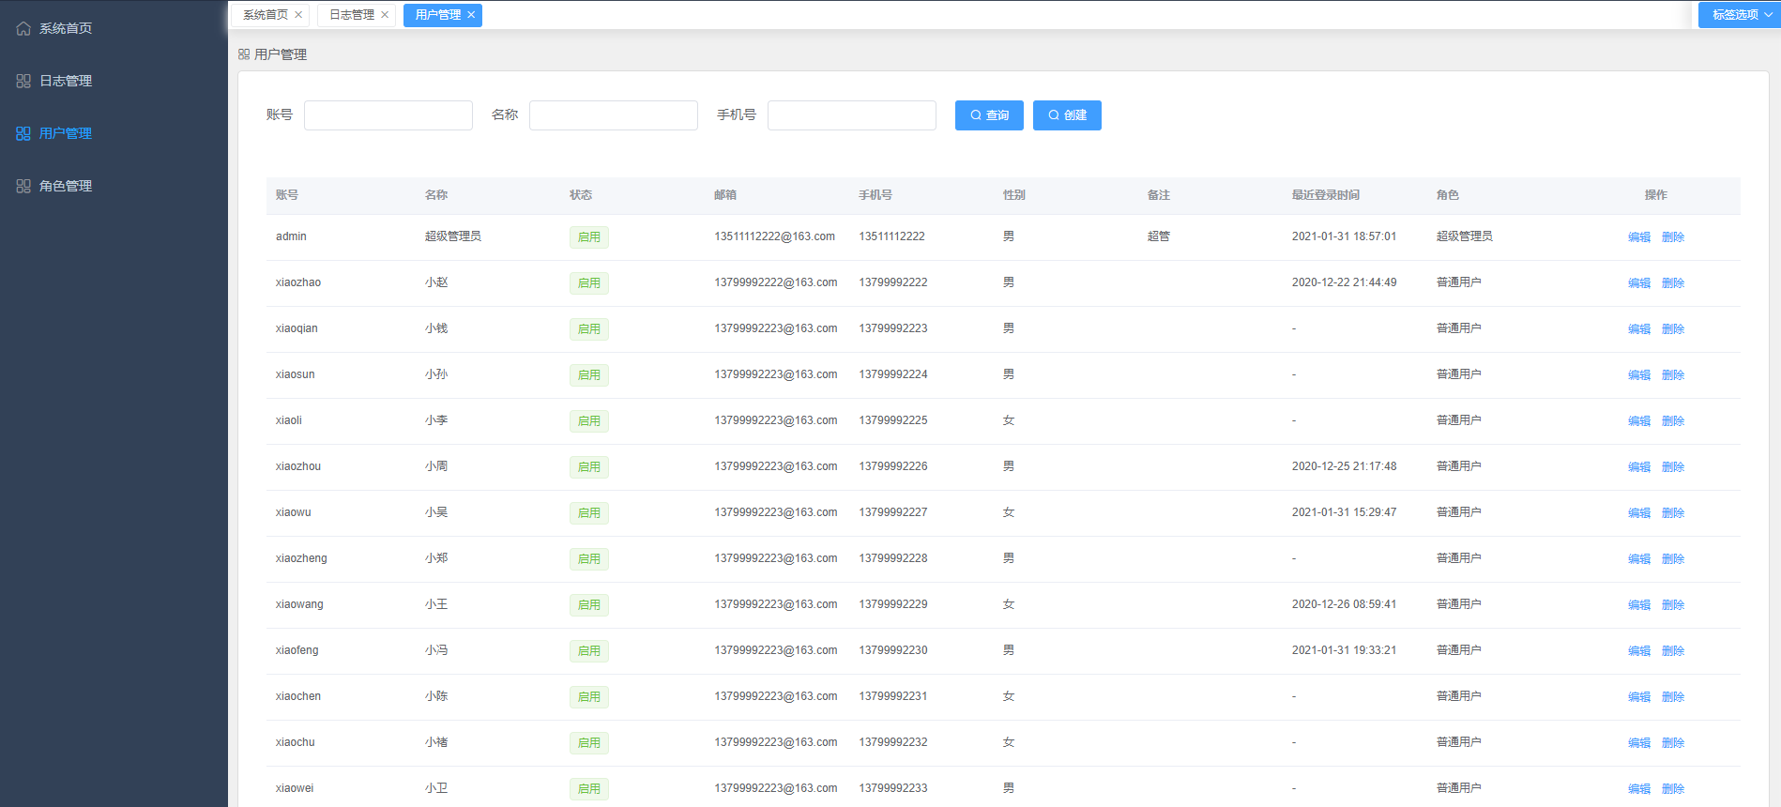Edit the xiaozhou user
The image size is (1781, 807).
click(x=1639, y=467)
